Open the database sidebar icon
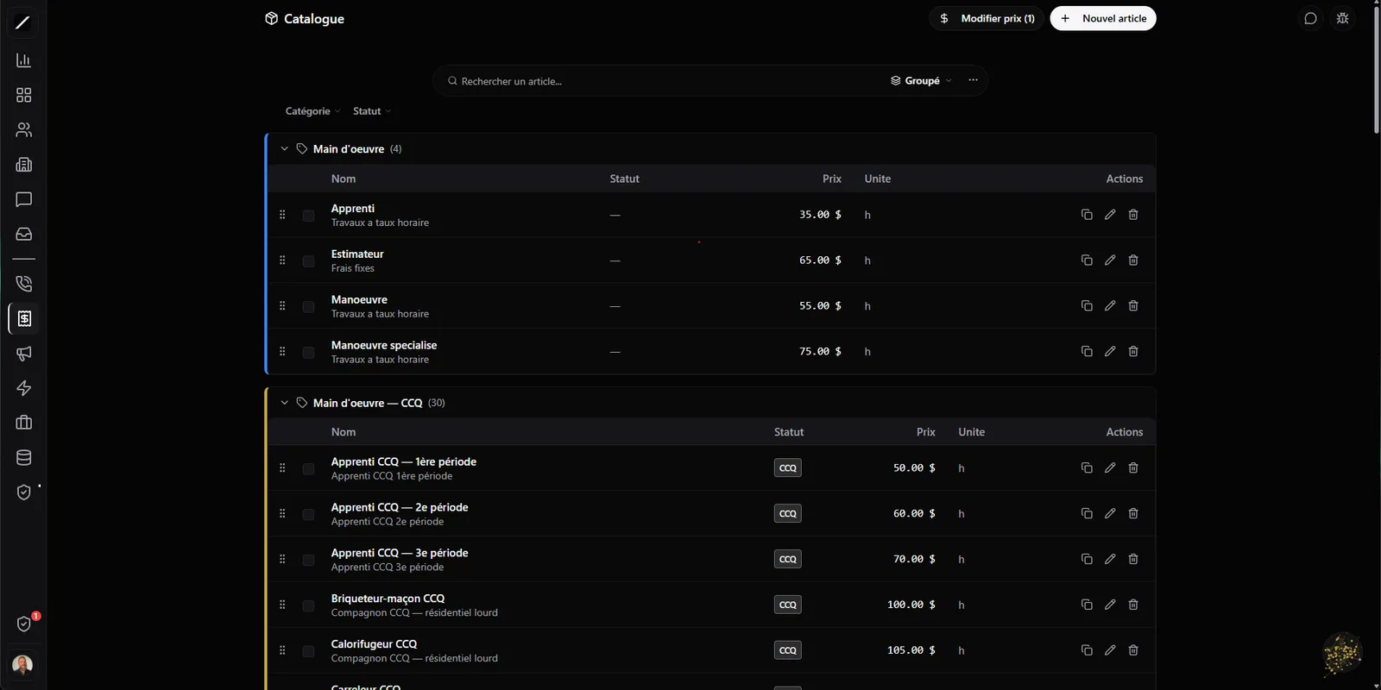 [23, 457]
